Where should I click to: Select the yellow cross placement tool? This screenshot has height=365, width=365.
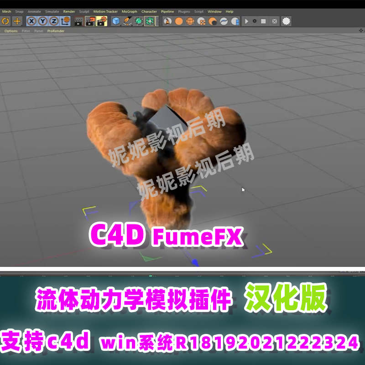coord(17,21)
